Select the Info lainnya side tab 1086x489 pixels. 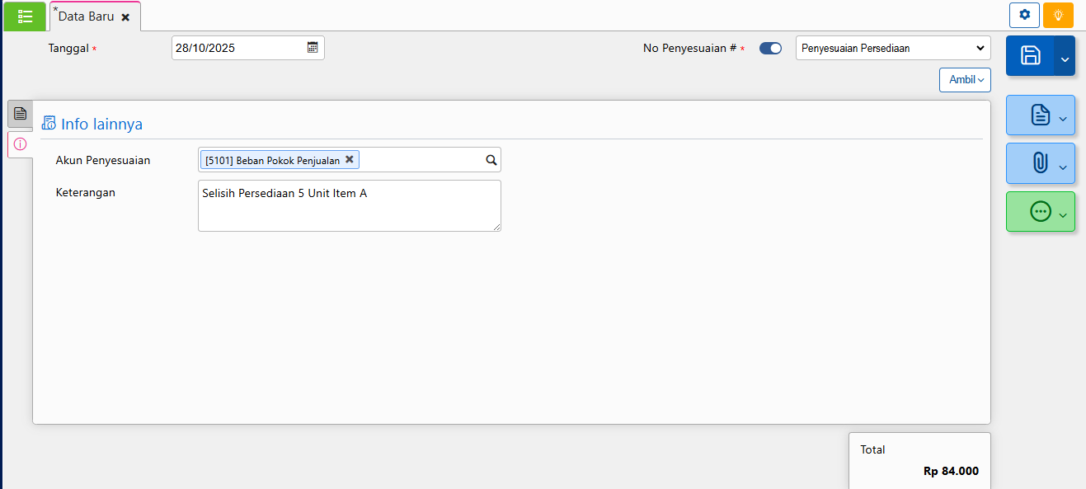point(20,144)
